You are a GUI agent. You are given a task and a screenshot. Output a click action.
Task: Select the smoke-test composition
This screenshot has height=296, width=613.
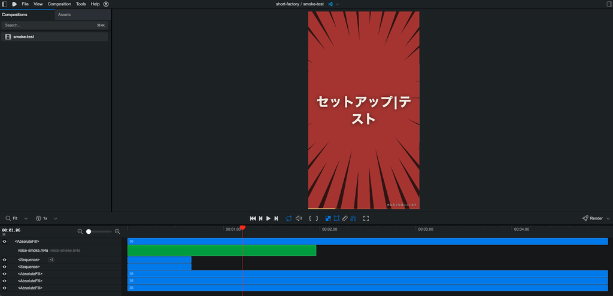tap(54, 36)
